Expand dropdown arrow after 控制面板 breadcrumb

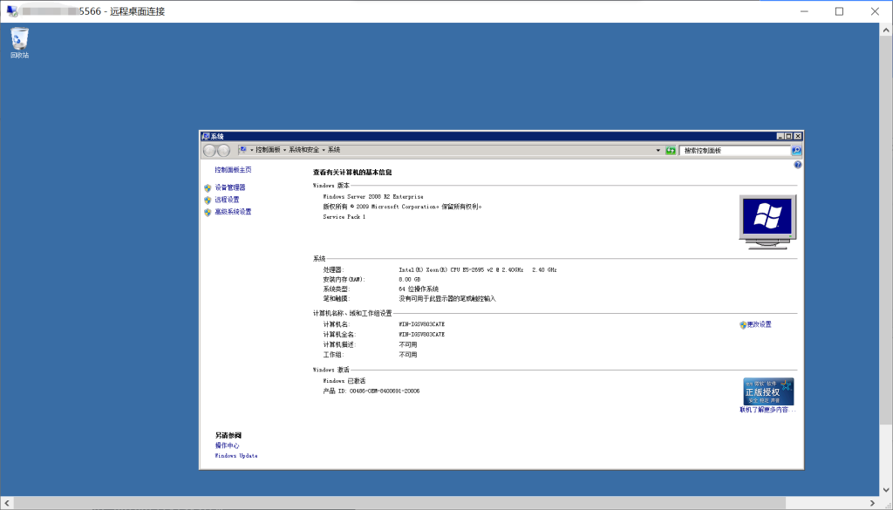285,150
